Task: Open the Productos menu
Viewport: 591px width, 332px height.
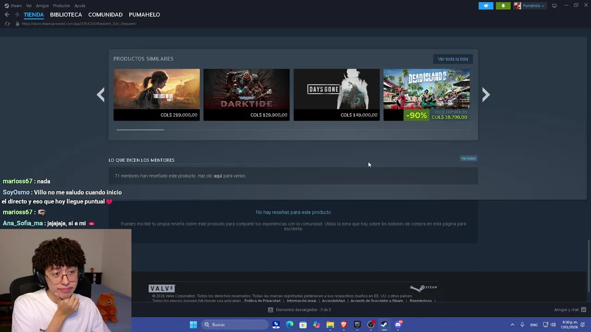Action: pos(61,6)
